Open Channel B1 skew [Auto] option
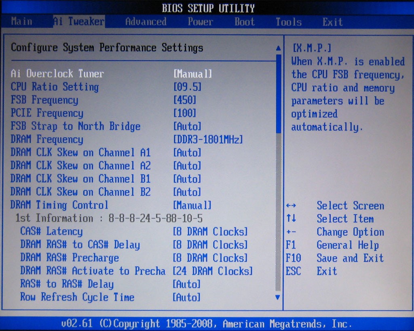The height and width of the screenshot is (331, 414). click(x=187, y=179)
